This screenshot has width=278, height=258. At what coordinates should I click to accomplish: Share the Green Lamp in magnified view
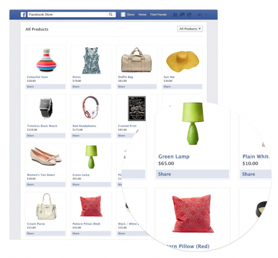192,174
